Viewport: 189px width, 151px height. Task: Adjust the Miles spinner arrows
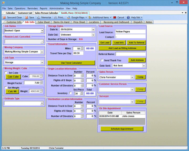pyautogui.click(x=82, y=48)
